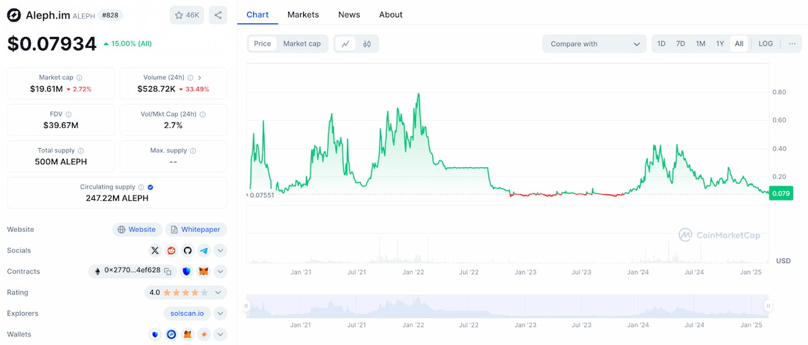
Task: Add Aleph.im to watchlist via star button
Action: click(x=187, y=15)
